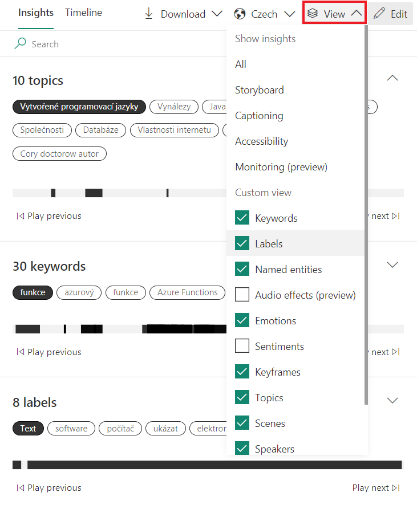Collapse the 10 topics section
The image size is (417, 505).
pos(392,78)
